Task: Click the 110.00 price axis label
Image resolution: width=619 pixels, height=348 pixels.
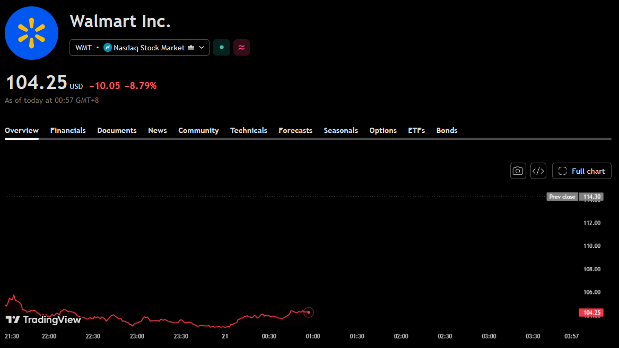Action: click(592, 246)
